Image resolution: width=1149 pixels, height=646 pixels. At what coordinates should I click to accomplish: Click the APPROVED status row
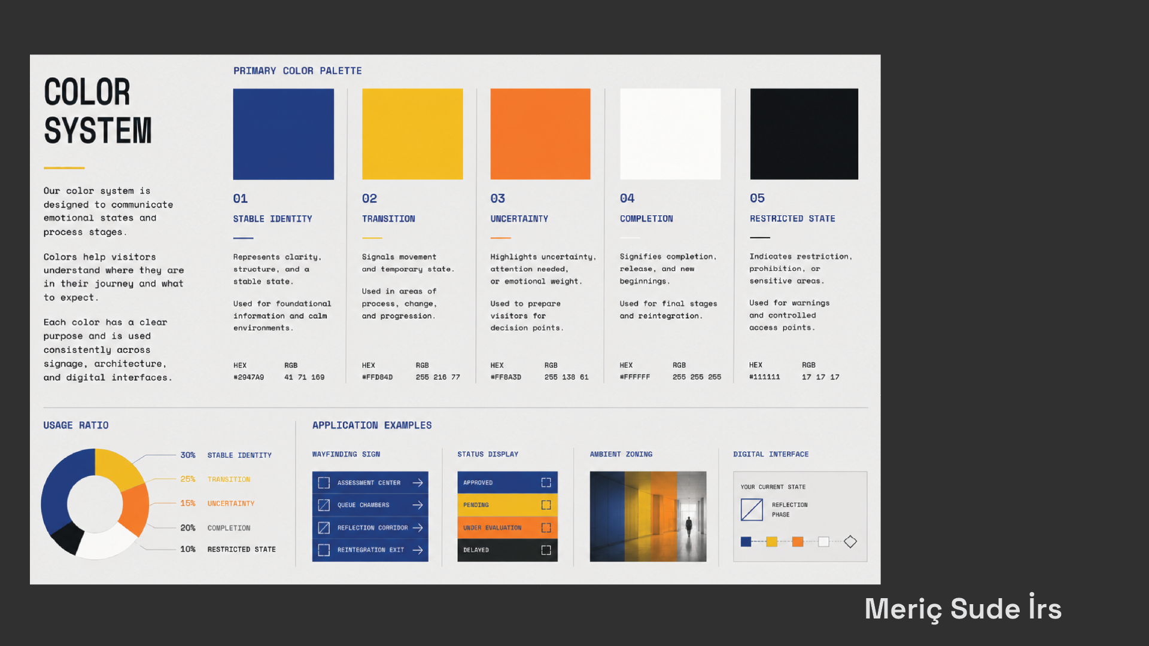507,483
